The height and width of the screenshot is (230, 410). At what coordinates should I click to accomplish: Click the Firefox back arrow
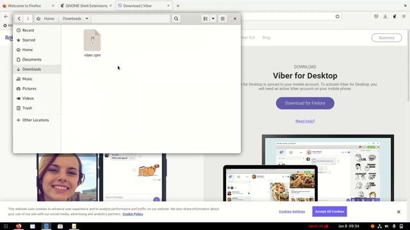tap(6, 17)
